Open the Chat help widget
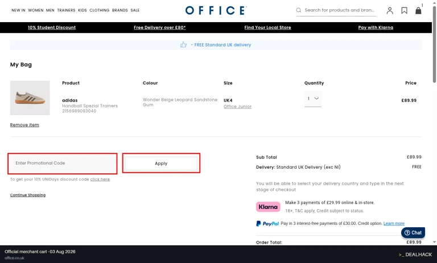This screenshot has height=263, width=437. coord(413,233)
